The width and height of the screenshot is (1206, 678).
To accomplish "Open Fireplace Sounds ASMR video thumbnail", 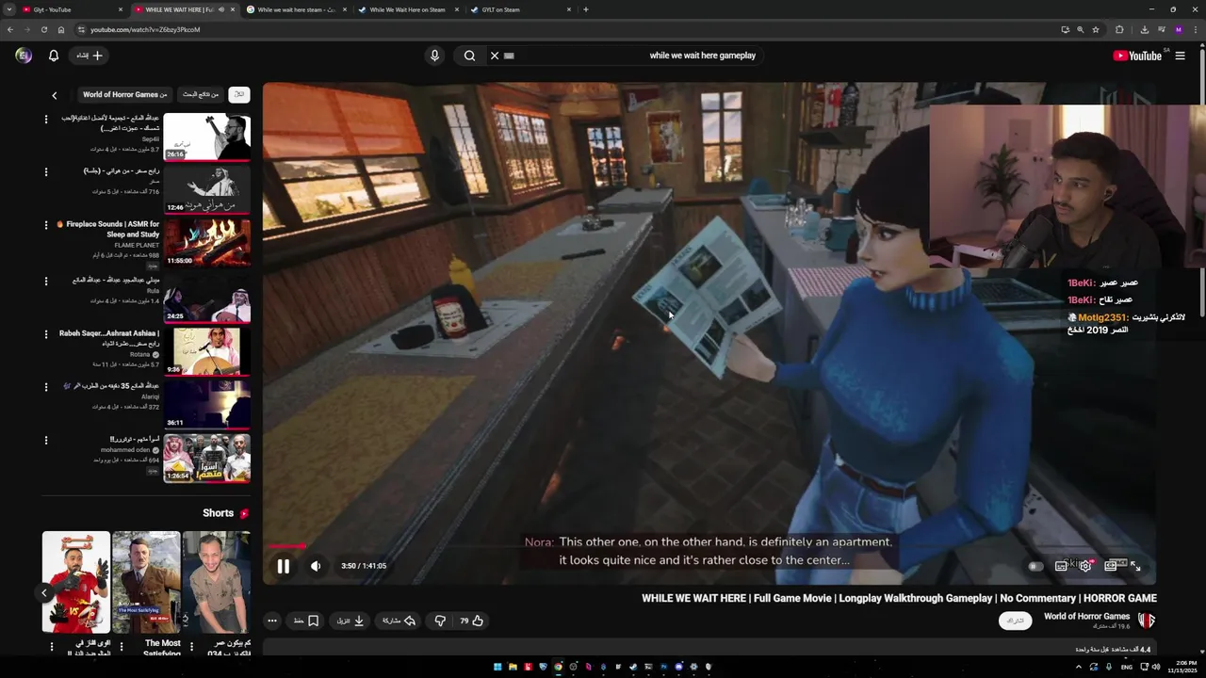I will pos(207,243).
